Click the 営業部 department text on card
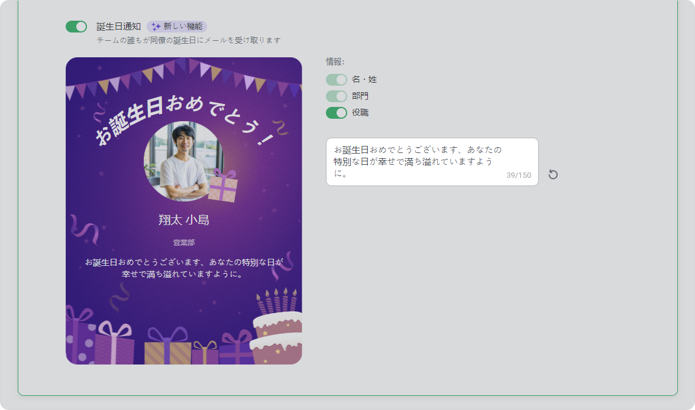This screenshot has width=695, height=410. pos(184,243)
